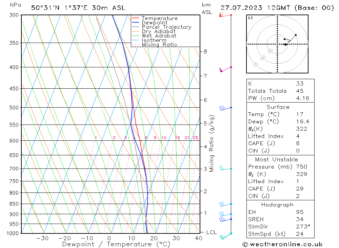Click the magenta wind barb at 400 hPa
Viewport: 339px width, 248px height.
pos(225,69)
